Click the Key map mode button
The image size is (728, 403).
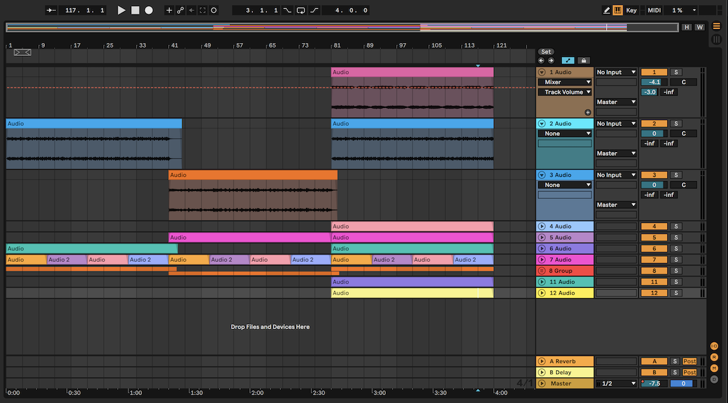(x=632, y=10)
